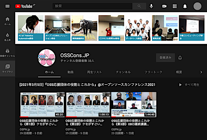
Task: Click すべて再生 play all button
Action: point(189,85)
